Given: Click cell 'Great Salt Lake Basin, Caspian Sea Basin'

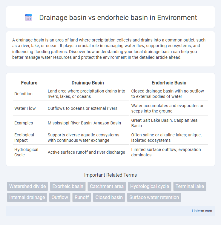Looking at the screenshot, I should pos(169,123).
